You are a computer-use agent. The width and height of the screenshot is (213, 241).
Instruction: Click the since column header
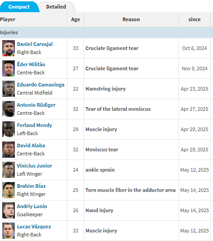(195, 19)
